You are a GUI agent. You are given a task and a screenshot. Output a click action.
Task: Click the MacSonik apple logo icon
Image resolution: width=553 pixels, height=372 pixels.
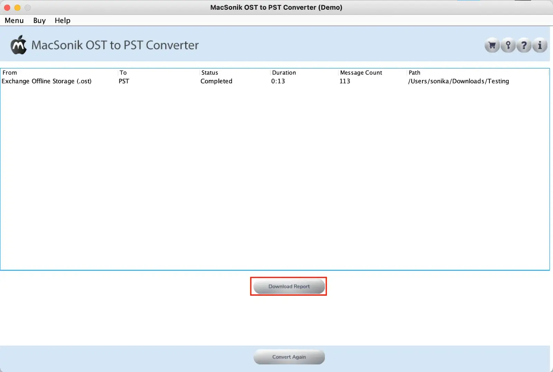(18, 45)
